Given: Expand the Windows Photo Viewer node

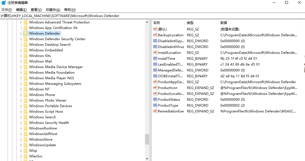Looking at the screenshot, I should tap(21, 100).
